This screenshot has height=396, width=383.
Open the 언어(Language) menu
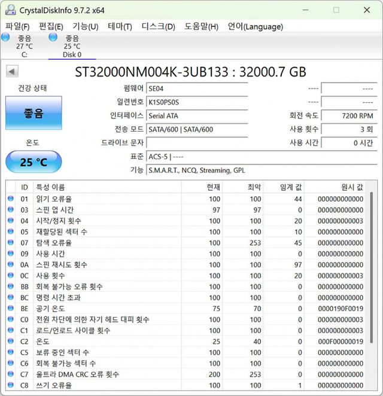(x=255, y=26)
